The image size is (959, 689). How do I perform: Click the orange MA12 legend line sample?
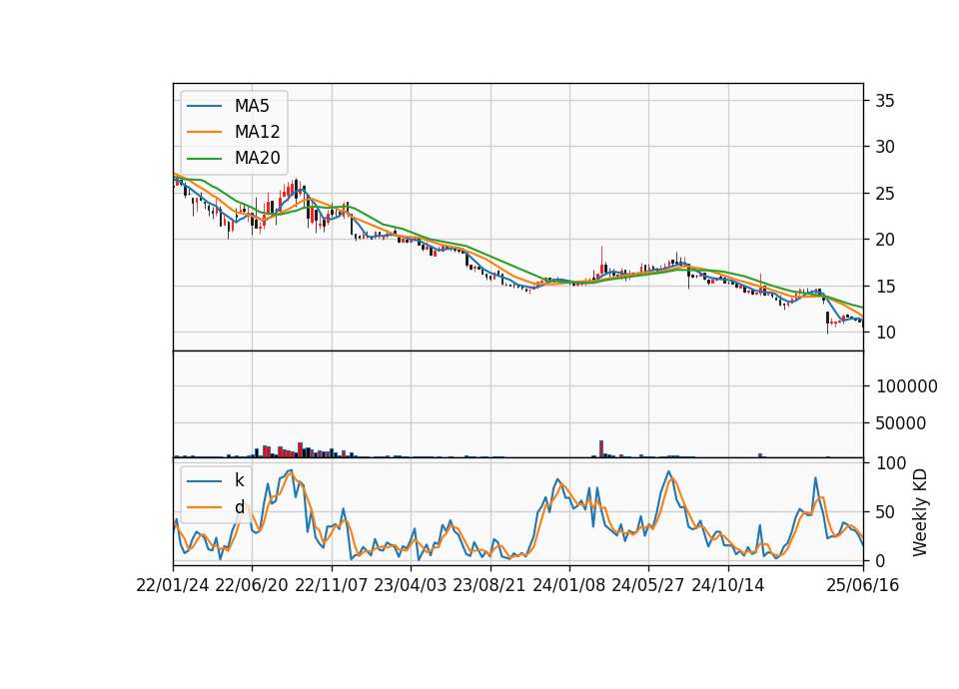(x=204, y=132)
